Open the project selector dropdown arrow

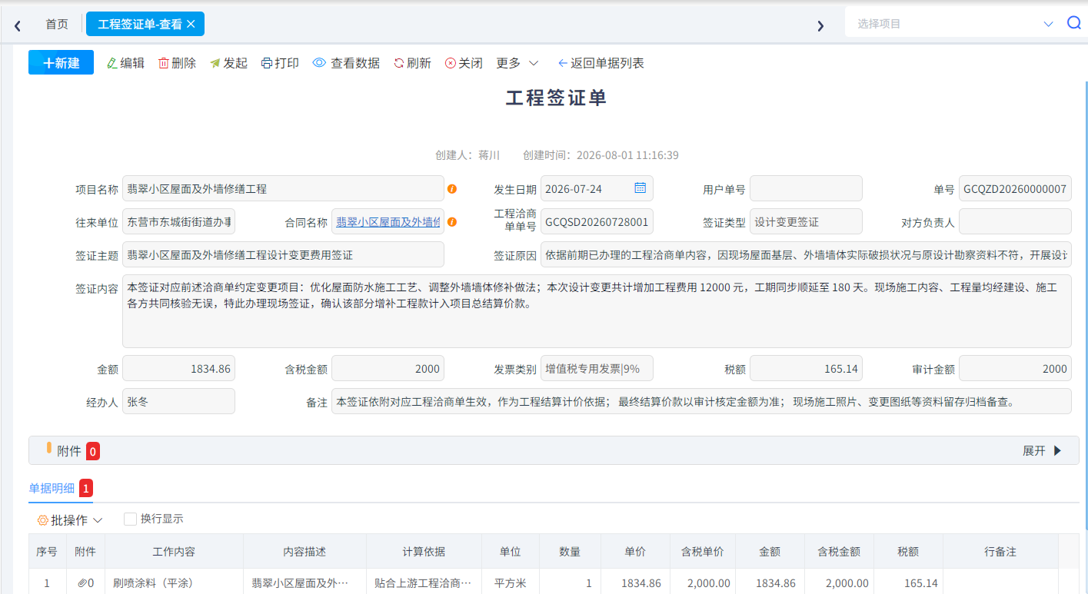(x=1048, y=24)
